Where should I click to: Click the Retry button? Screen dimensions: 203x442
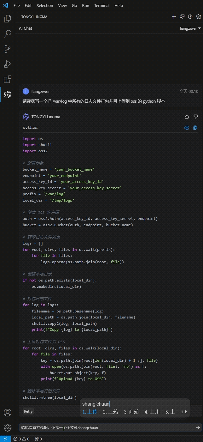click(28, 411)
